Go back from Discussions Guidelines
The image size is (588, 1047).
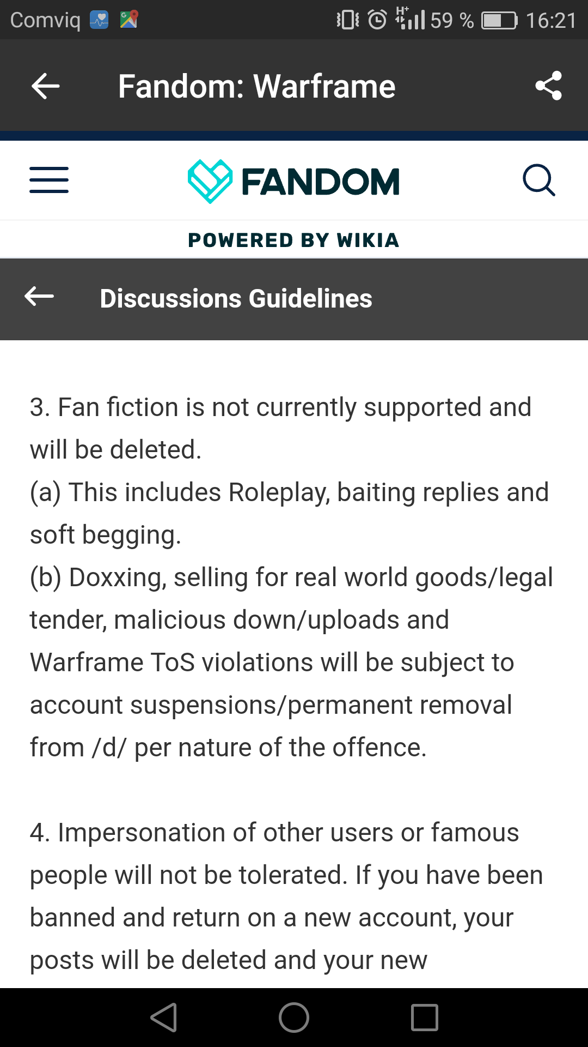39,297
